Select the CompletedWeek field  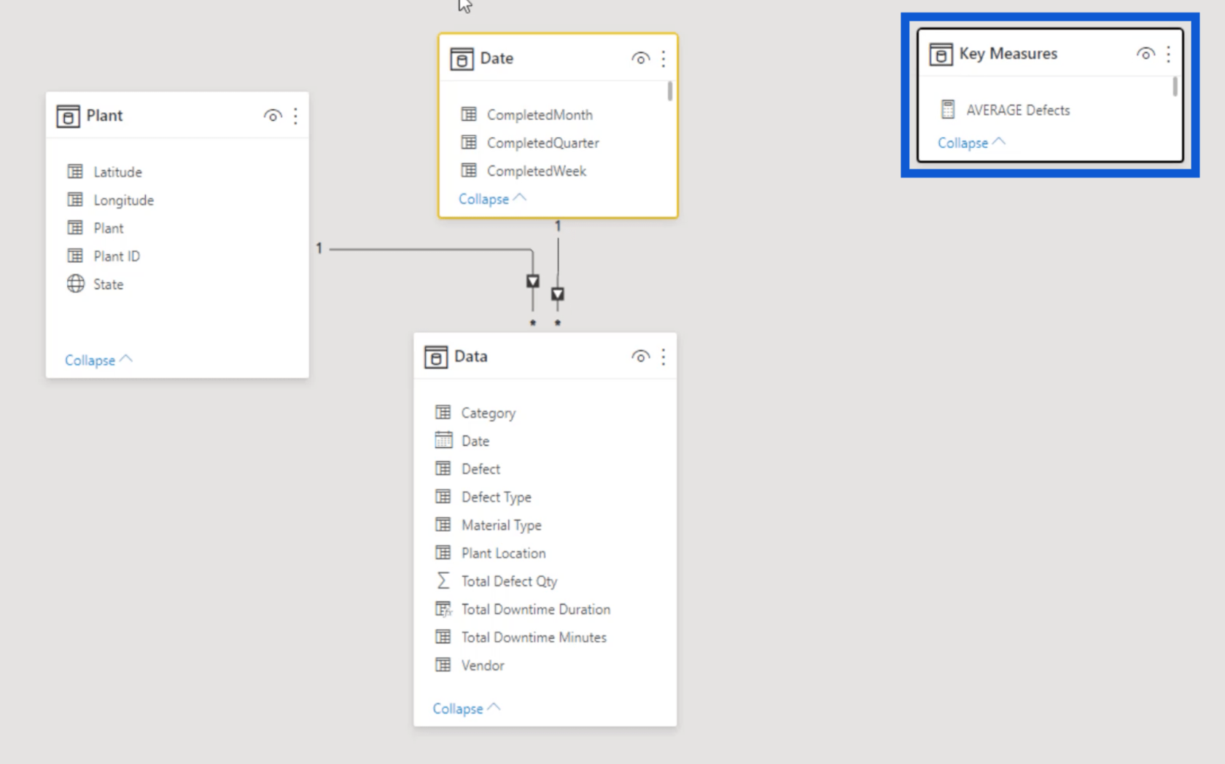(x=537, y=171)
